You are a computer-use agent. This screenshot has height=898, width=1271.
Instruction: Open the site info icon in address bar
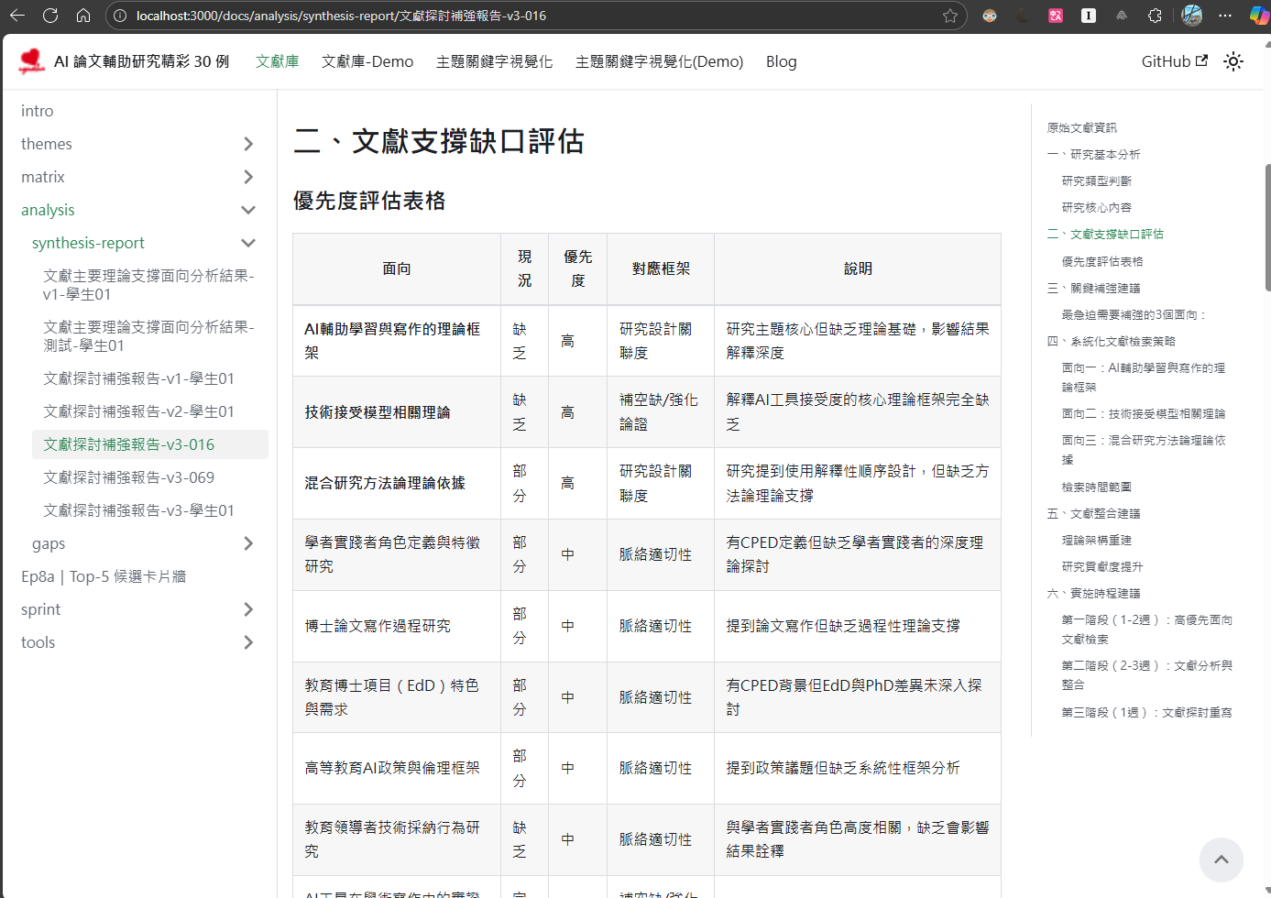click(121, 16)
